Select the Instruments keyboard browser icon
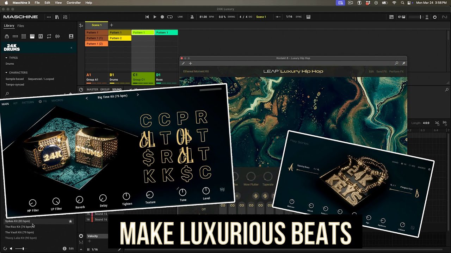Image resolution: width=451 pixels, height=253 pixels. point(32,36)
